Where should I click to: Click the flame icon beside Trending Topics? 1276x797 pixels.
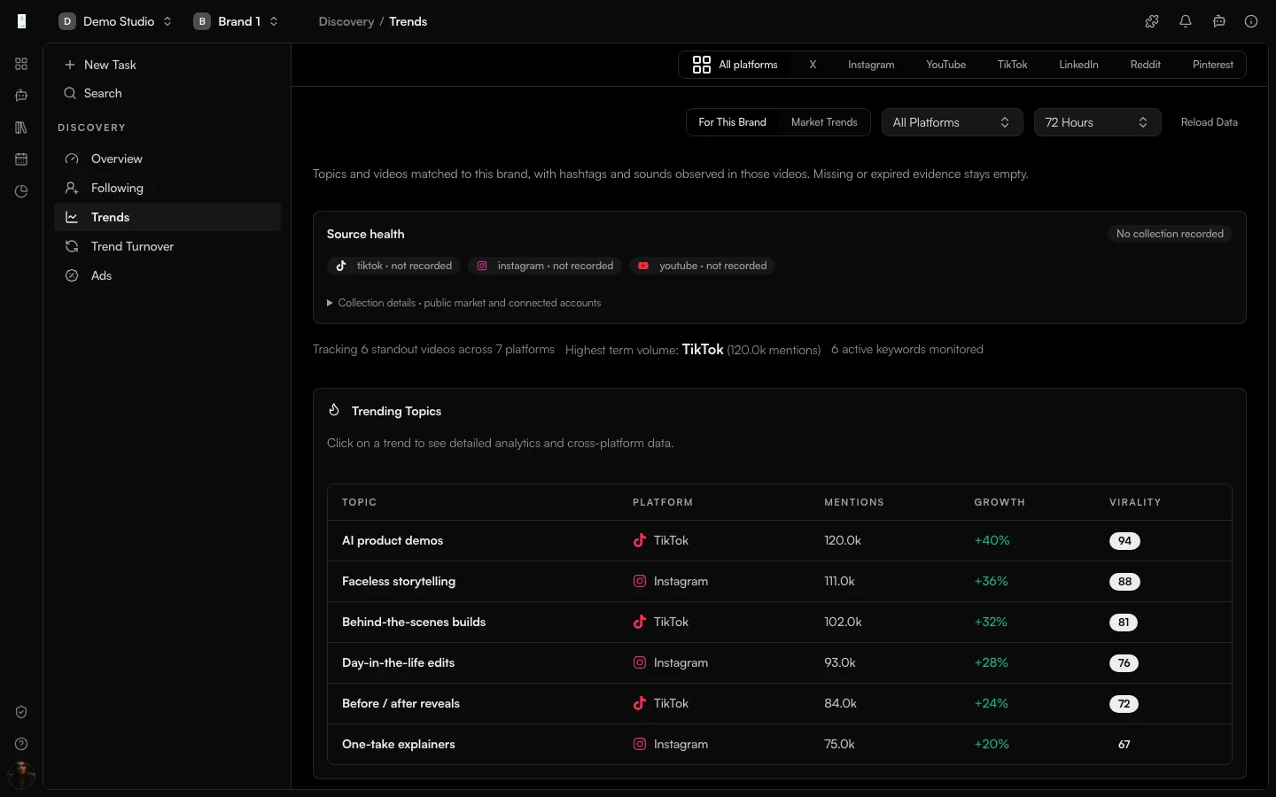tap(334, 410)
